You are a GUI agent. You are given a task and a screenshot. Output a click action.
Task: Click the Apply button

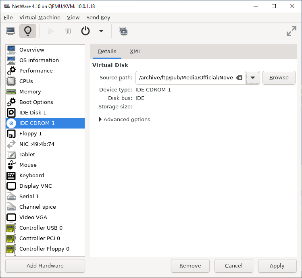(277, 266)
